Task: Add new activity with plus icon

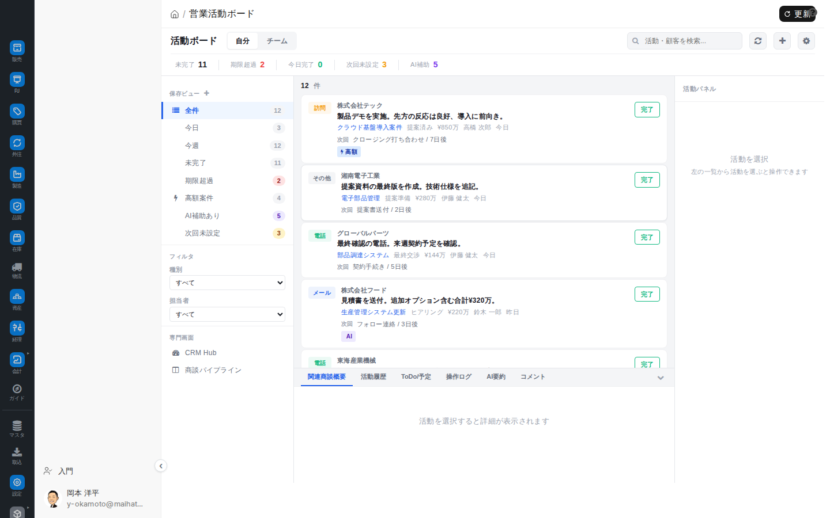Action: point(782,41)
